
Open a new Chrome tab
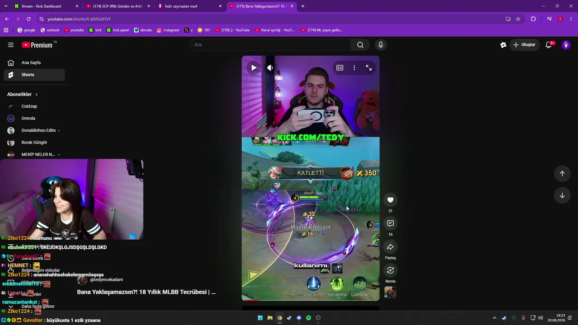click(303, 6)
